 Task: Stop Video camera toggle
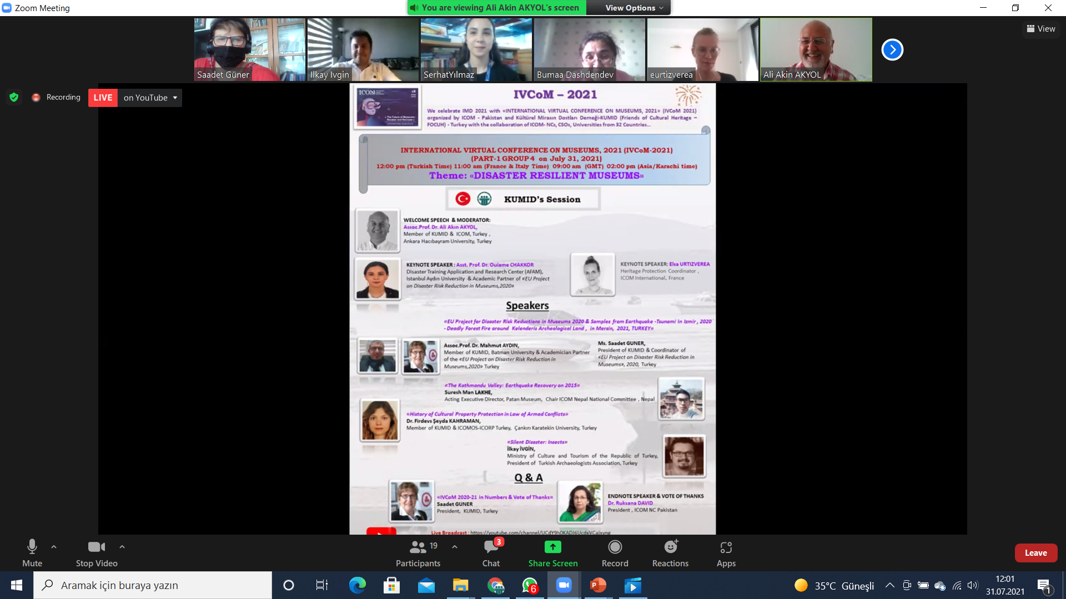96,547
